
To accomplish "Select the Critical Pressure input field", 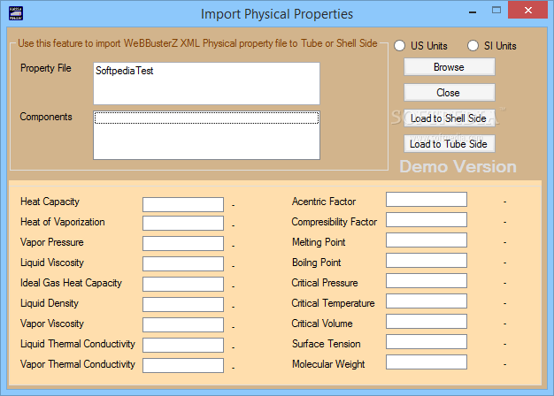I will click(x=427, y=280).
